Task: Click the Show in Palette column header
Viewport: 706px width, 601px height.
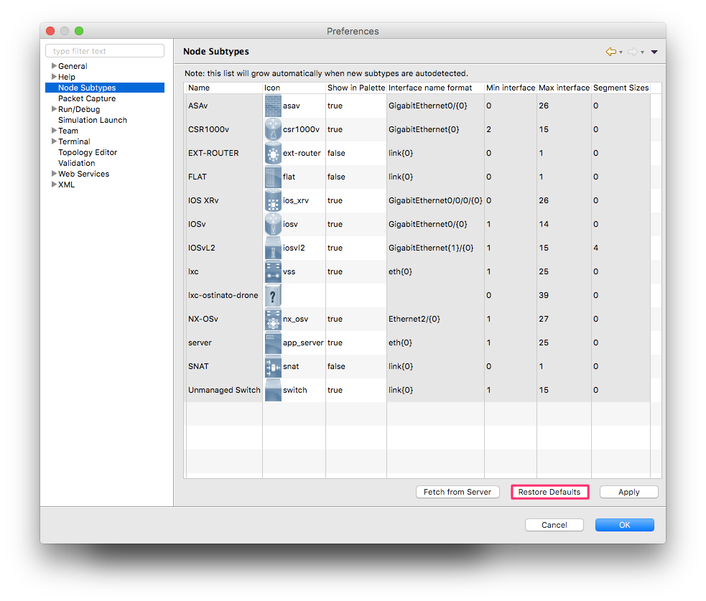Action: pyautogui.click(x=356, y=88)
